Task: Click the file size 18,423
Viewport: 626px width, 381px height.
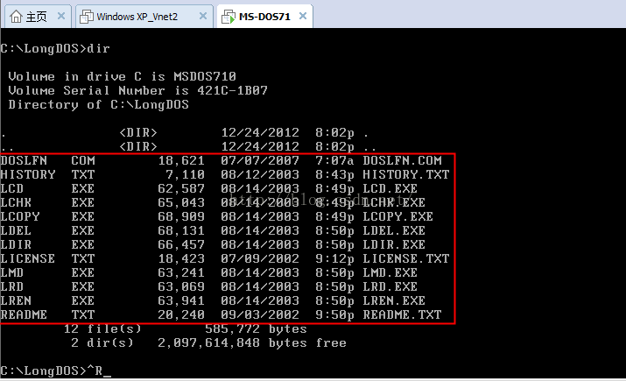Action: pyautogui.click(x=181, y=258)
